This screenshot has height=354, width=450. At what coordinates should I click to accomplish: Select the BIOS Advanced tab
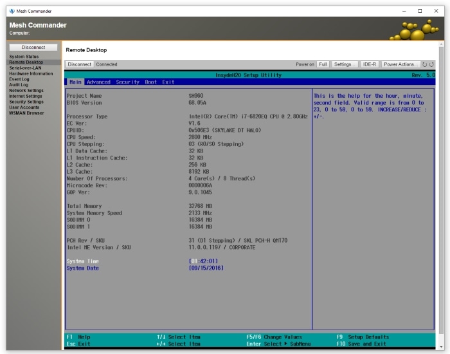click(x=98, y=82)
